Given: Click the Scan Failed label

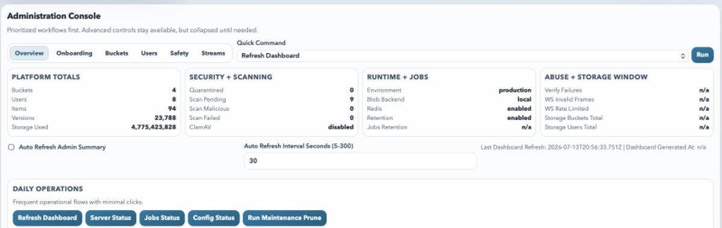Looking at the screenshot, I should [205, 118].
